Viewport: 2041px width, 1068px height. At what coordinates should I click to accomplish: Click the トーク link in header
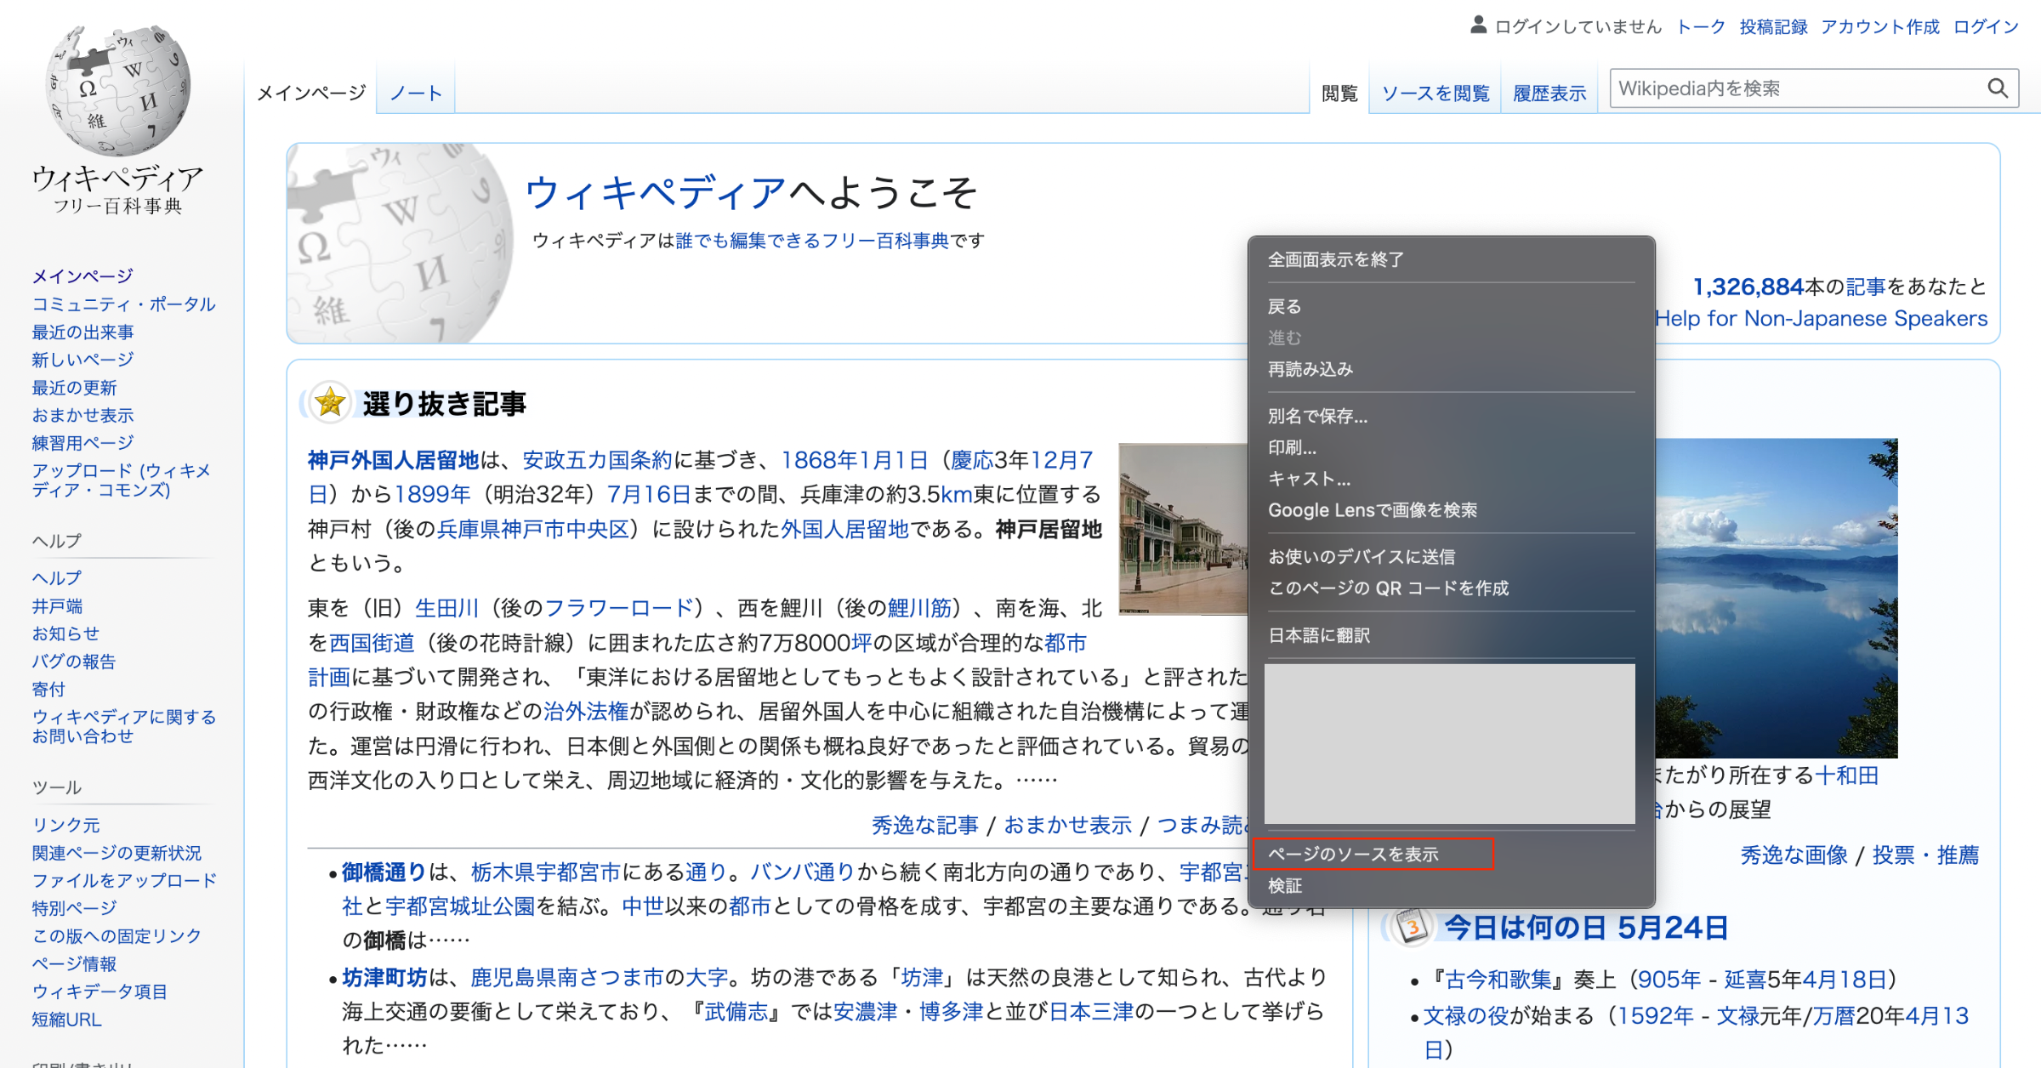click(x=1701, y=26)
